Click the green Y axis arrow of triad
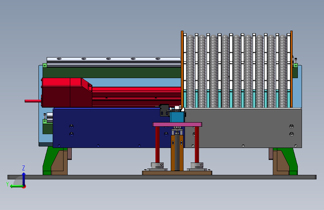324x210 pixels. [x=16, y=186]
